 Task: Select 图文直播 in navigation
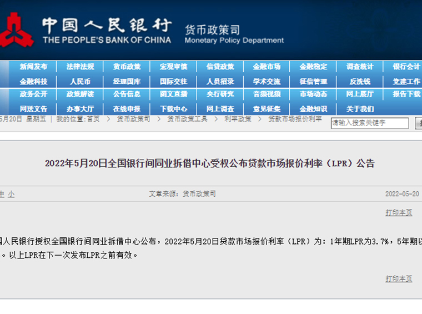point(174,94)
